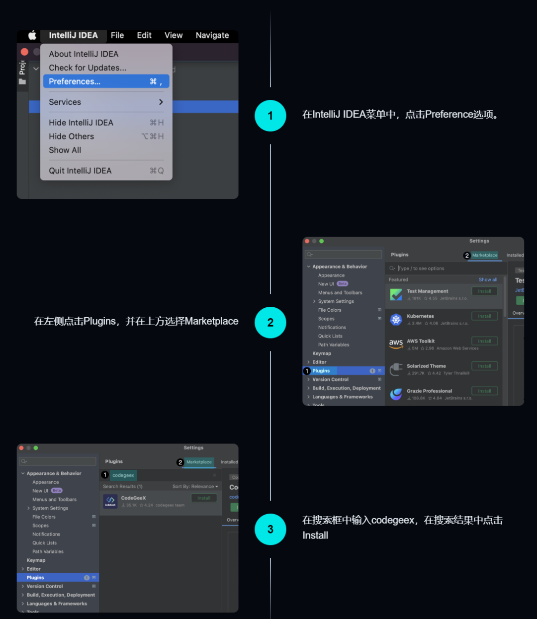
Task: Click the Kubernetes plugin icon
Action: (396, 319)
